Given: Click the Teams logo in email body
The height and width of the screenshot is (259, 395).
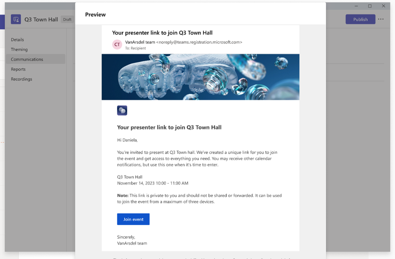Looking at the screenshot, I should (122, 110).
